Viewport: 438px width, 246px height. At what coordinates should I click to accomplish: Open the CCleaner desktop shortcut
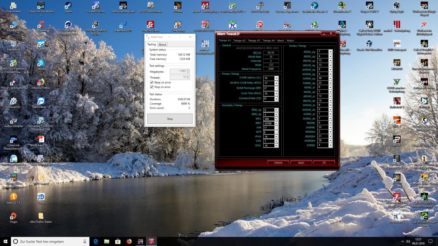41,26
